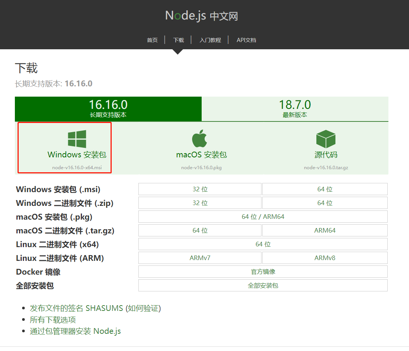409x351 pixels.
Task: Open the 下载 navigation item
Action: (x=179, y=40)
